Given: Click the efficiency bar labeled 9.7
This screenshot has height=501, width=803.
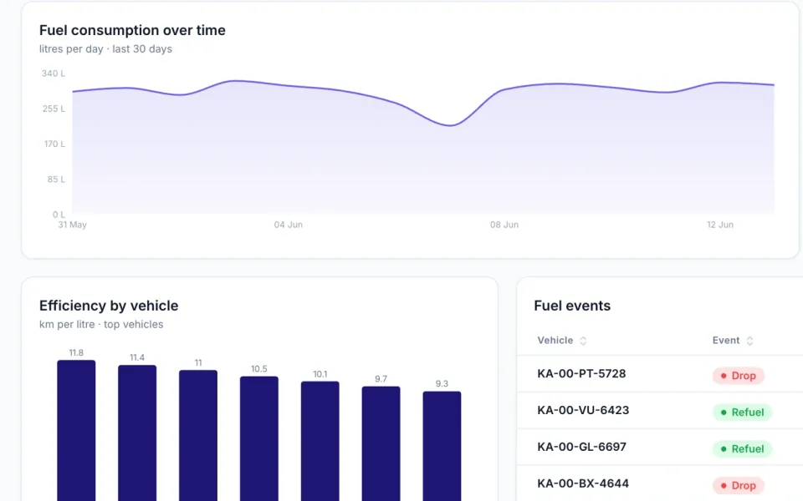Looking at the screenshot, I should (381, 443).
